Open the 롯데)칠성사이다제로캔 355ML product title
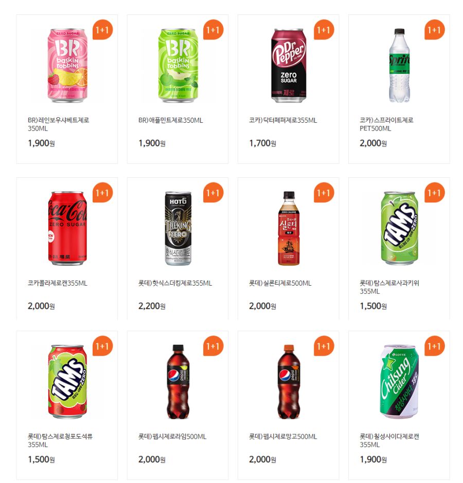Screen dimensions: 463x483 coord(389,440)
